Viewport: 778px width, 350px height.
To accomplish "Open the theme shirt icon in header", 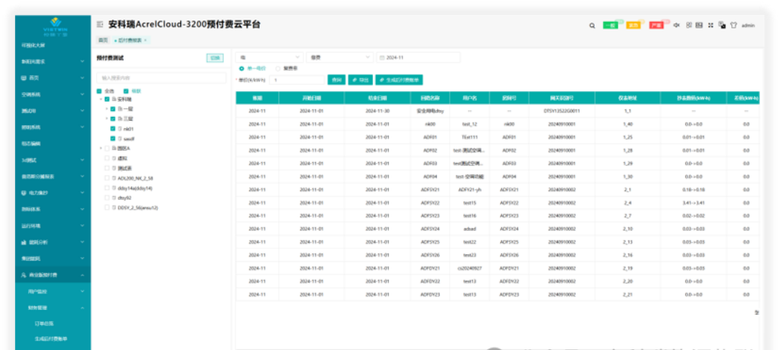I will (733, 25).
